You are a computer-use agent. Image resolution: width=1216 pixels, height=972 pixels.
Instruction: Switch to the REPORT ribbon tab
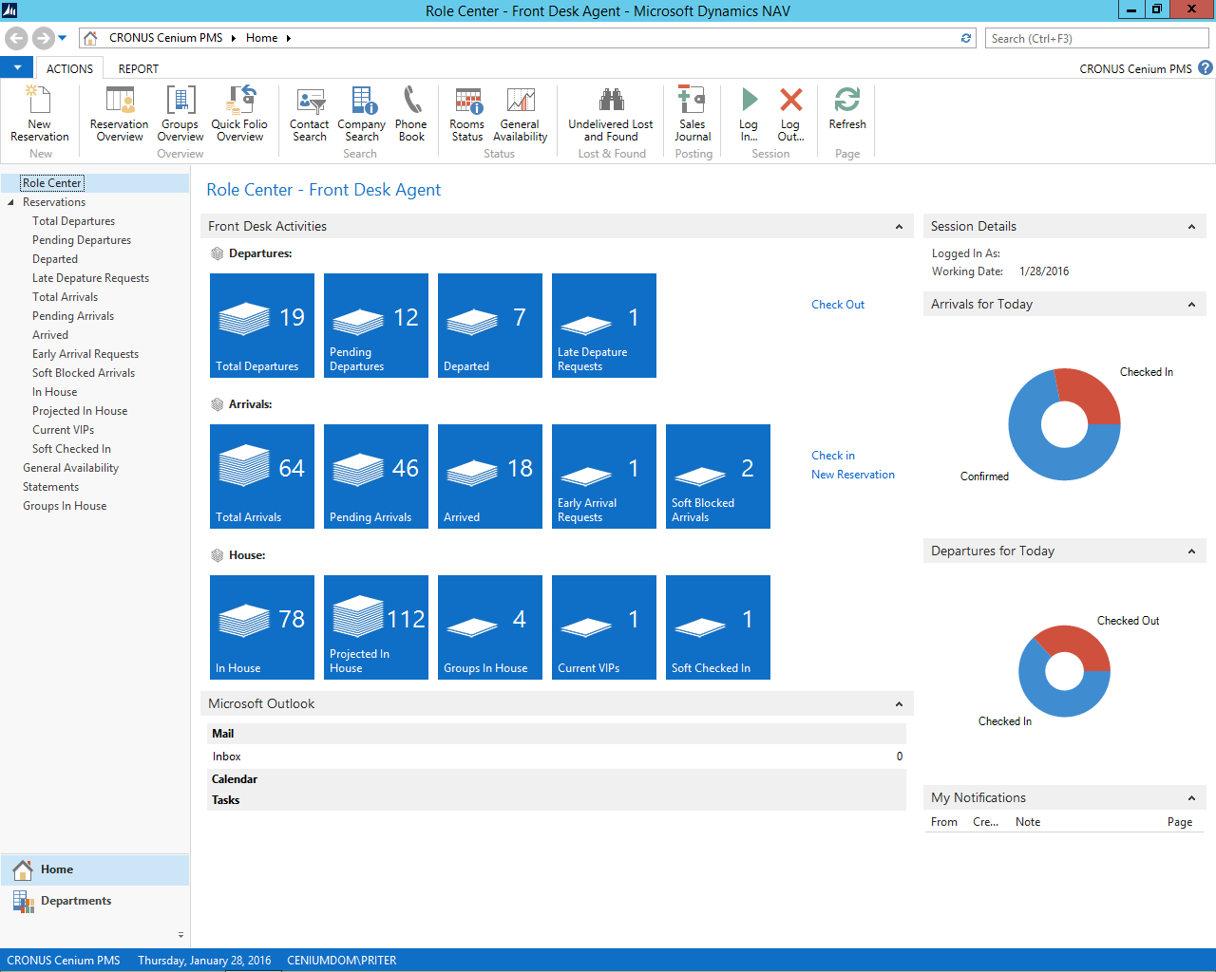point(138,68)
